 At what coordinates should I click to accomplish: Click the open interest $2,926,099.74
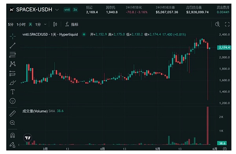click(x=197, y=12)
